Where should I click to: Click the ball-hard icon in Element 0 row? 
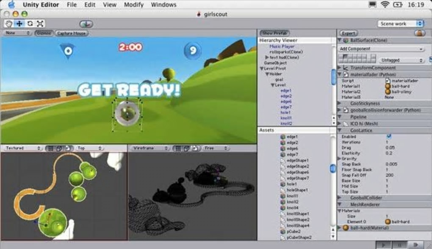388,221
